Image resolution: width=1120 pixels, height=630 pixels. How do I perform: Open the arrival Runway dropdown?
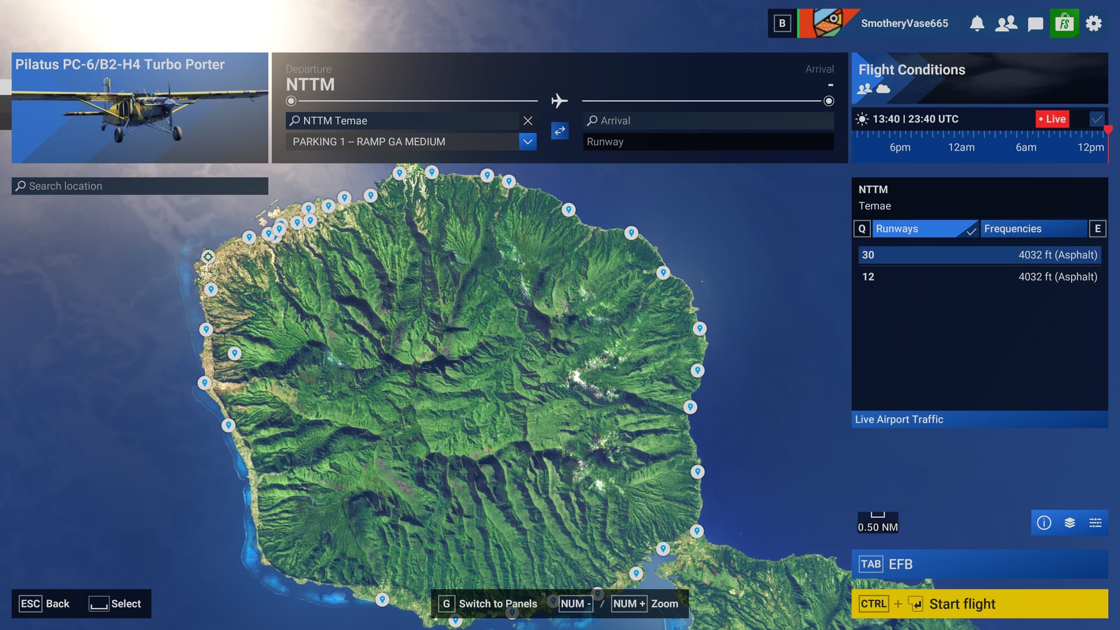click(708, 142)
